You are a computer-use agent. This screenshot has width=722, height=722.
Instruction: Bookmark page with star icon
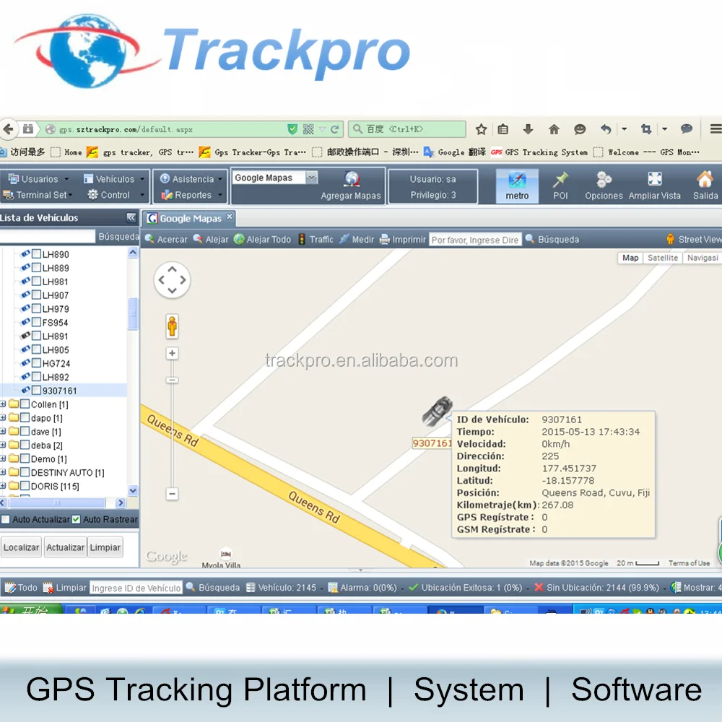tap(481, 129)
